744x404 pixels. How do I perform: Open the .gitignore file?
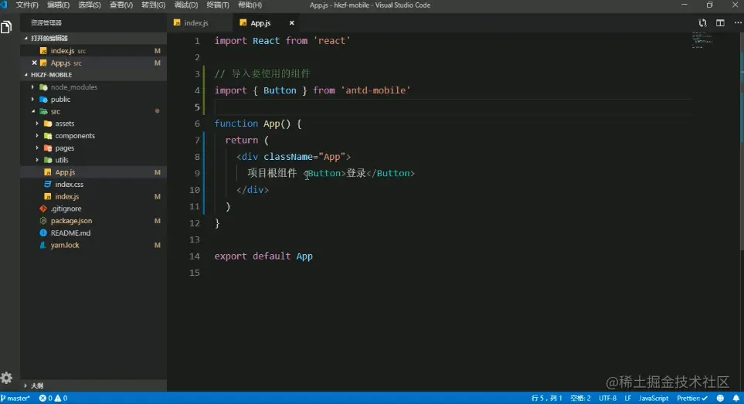click(93, 209)
